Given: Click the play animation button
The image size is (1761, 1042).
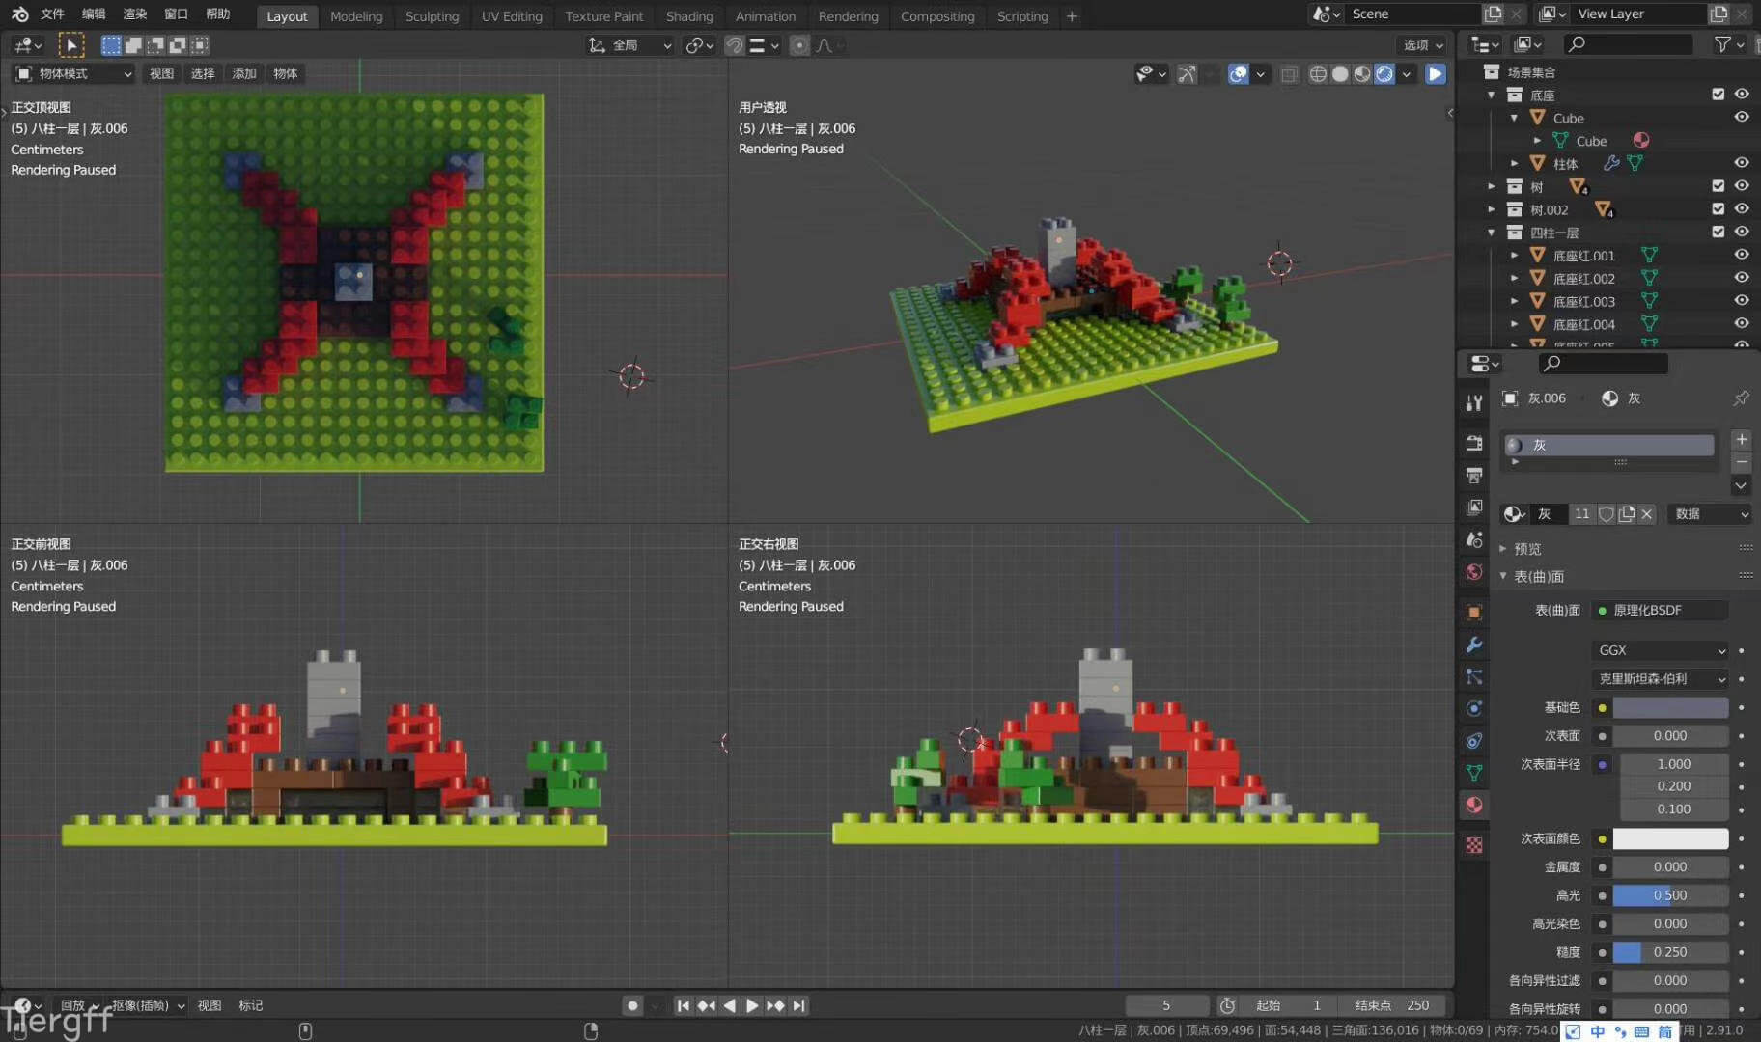Looking at the screenshot, I should click(752, 1005).
